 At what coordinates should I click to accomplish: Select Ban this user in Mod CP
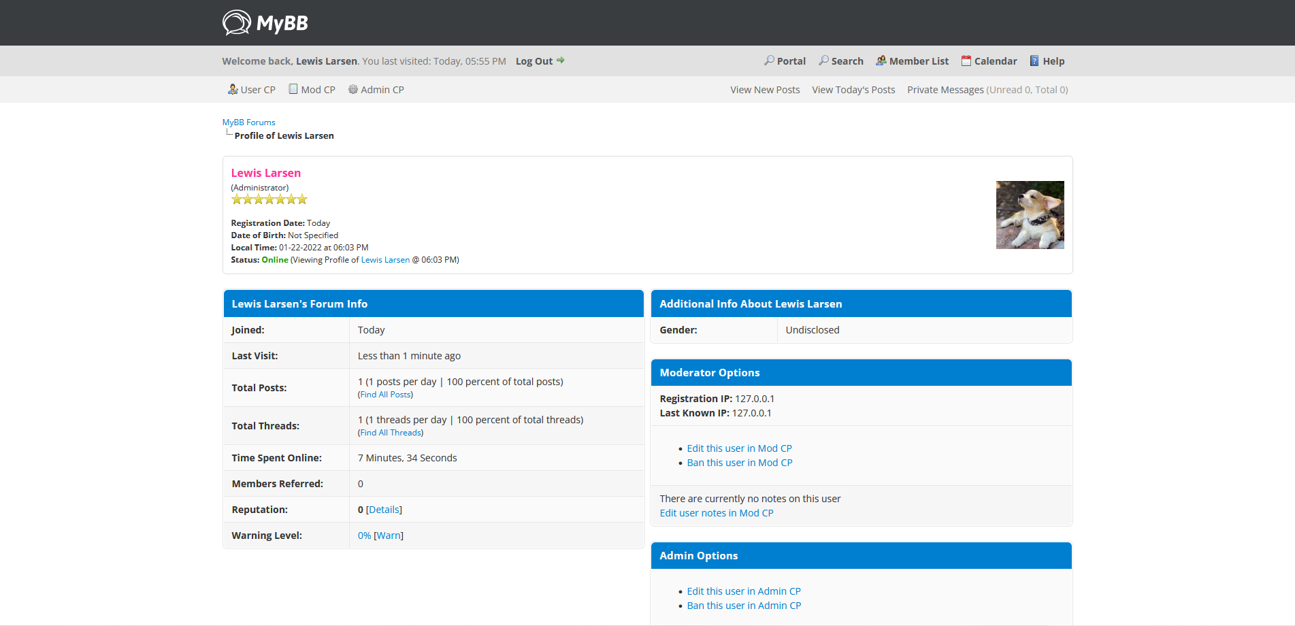[x=739, y=463]
